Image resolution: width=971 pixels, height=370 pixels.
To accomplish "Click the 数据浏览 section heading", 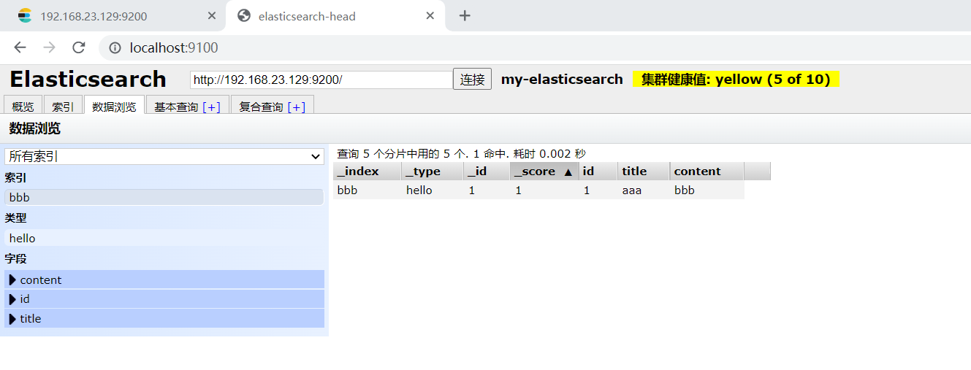I will (34, 128).
